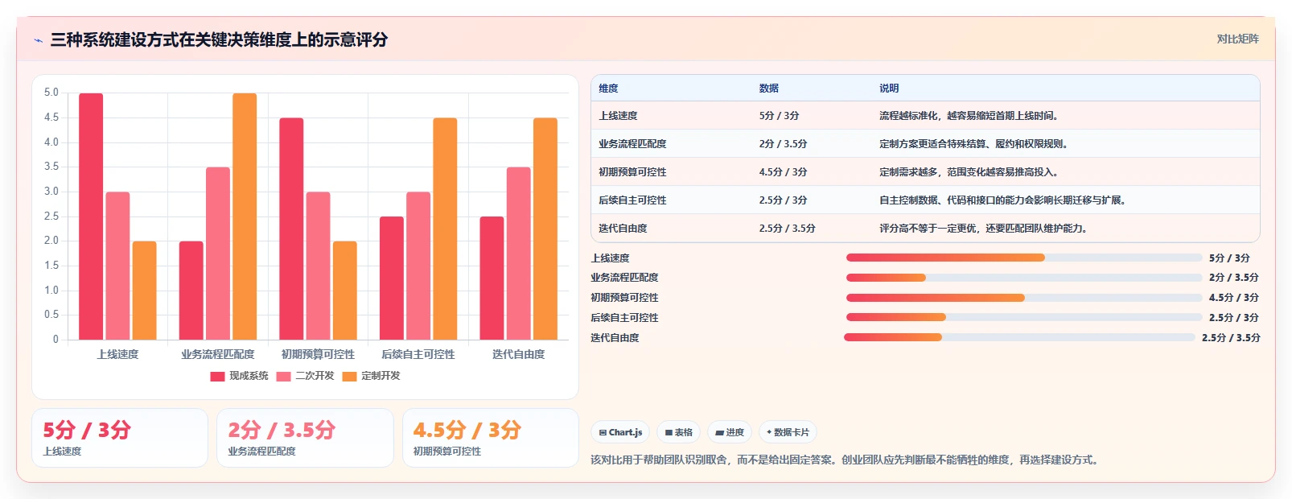Click the 现成系统 bar for 后续自主可控性
This screenshot has width=1292, height=499.
click(392, 278)
